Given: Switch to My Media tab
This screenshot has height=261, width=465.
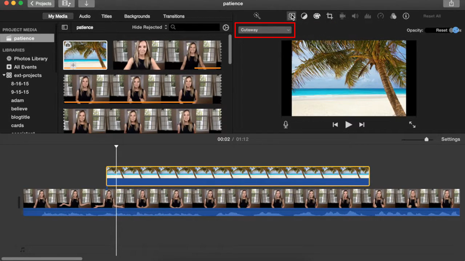Looking at the screenshot, I should pyautogui.click(x=58, y=16).
